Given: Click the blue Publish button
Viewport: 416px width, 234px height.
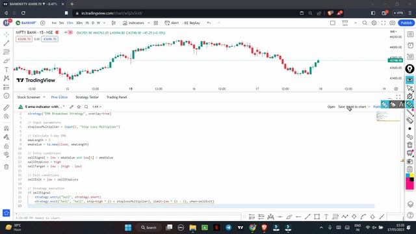Looking at the screenshot, I should coord(406,23).
